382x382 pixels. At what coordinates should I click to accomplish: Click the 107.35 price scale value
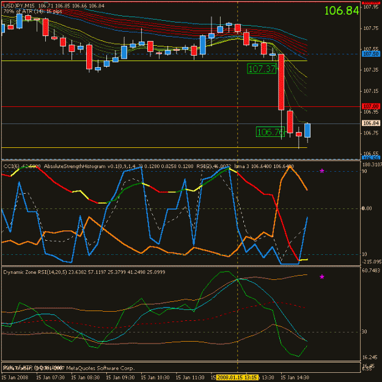[x=371, y=70]
